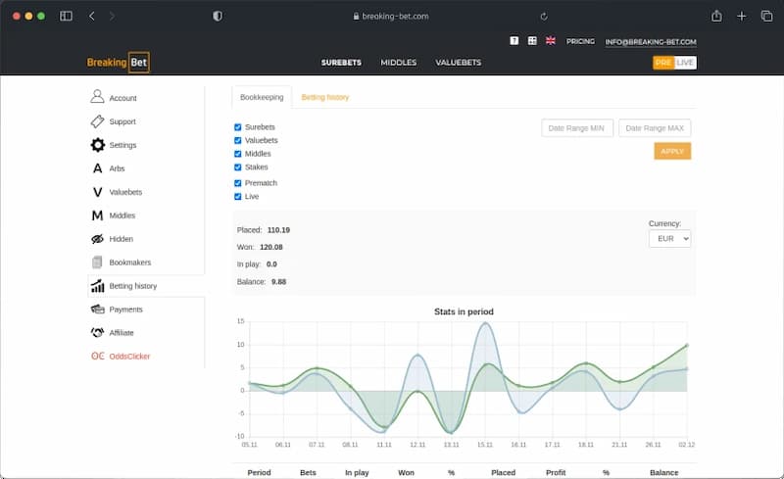The image size is (784, 479).
Task: Click the Support ticket icon
Action: point(97,121)
